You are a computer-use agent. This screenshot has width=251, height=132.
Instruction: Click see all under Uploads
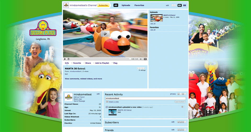tap(153, 24)
